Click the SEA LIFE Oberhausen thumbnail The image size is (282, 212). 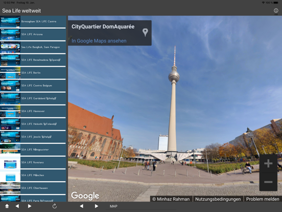(10, 188)
